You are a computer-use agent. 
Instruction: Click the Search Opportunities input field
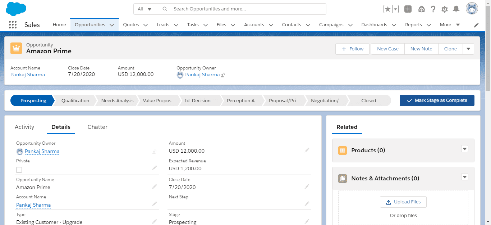pos(240,9)
